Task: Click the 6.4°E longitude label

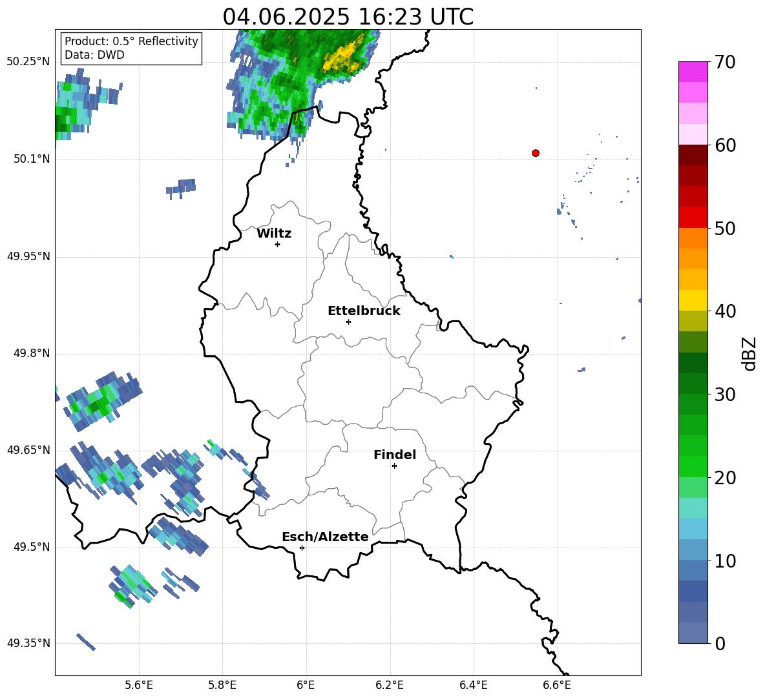Action: tap(473, 685)
